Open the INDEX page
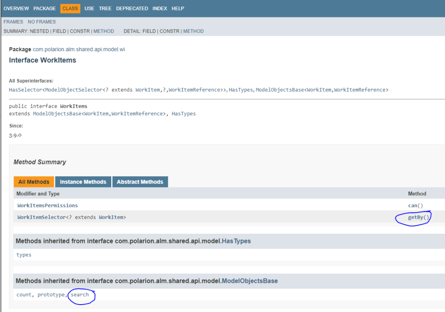Image resolution: width=445 pixels, height=312 pixels. 159,9
